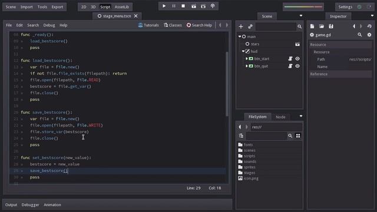Open the script attached to btn_start

[290, 59]
